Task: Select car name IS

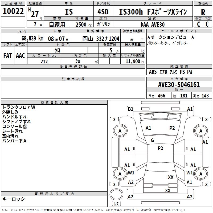Action: point(69,12)
